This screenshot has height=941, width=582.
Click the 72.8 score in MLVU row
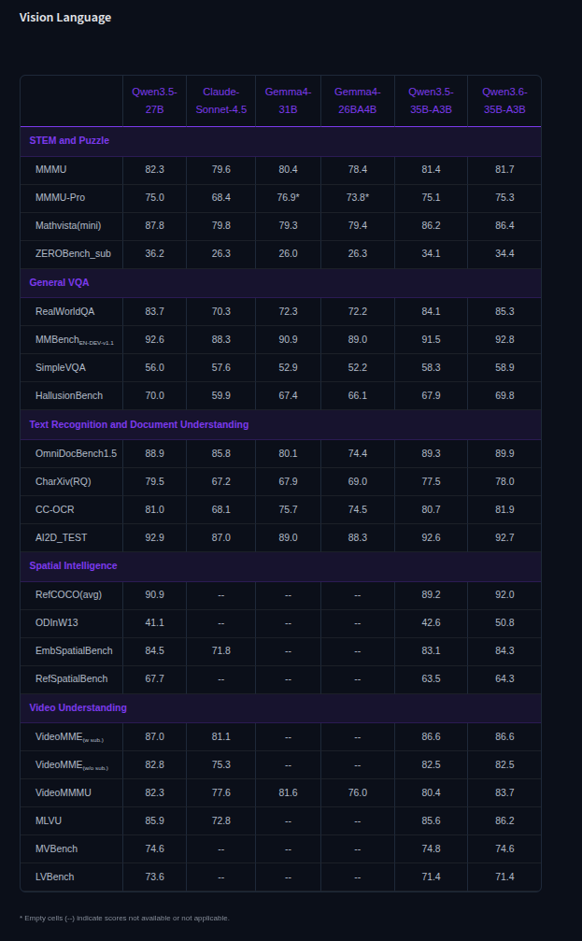(x=220, y=821)
